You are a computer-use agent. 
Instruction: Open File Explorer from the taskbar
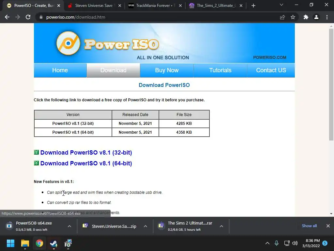click(25, 243)
